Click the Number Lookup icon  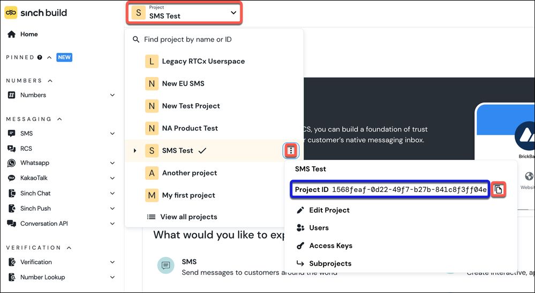coord(12,277)
